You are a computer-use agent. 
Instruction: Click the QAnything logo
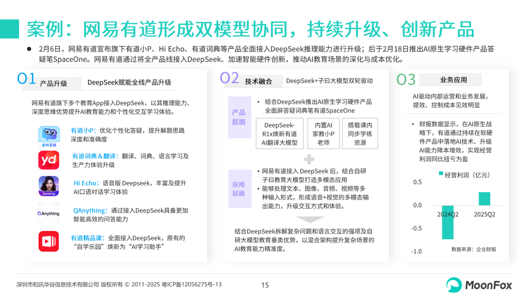click(x=48, y=213)
